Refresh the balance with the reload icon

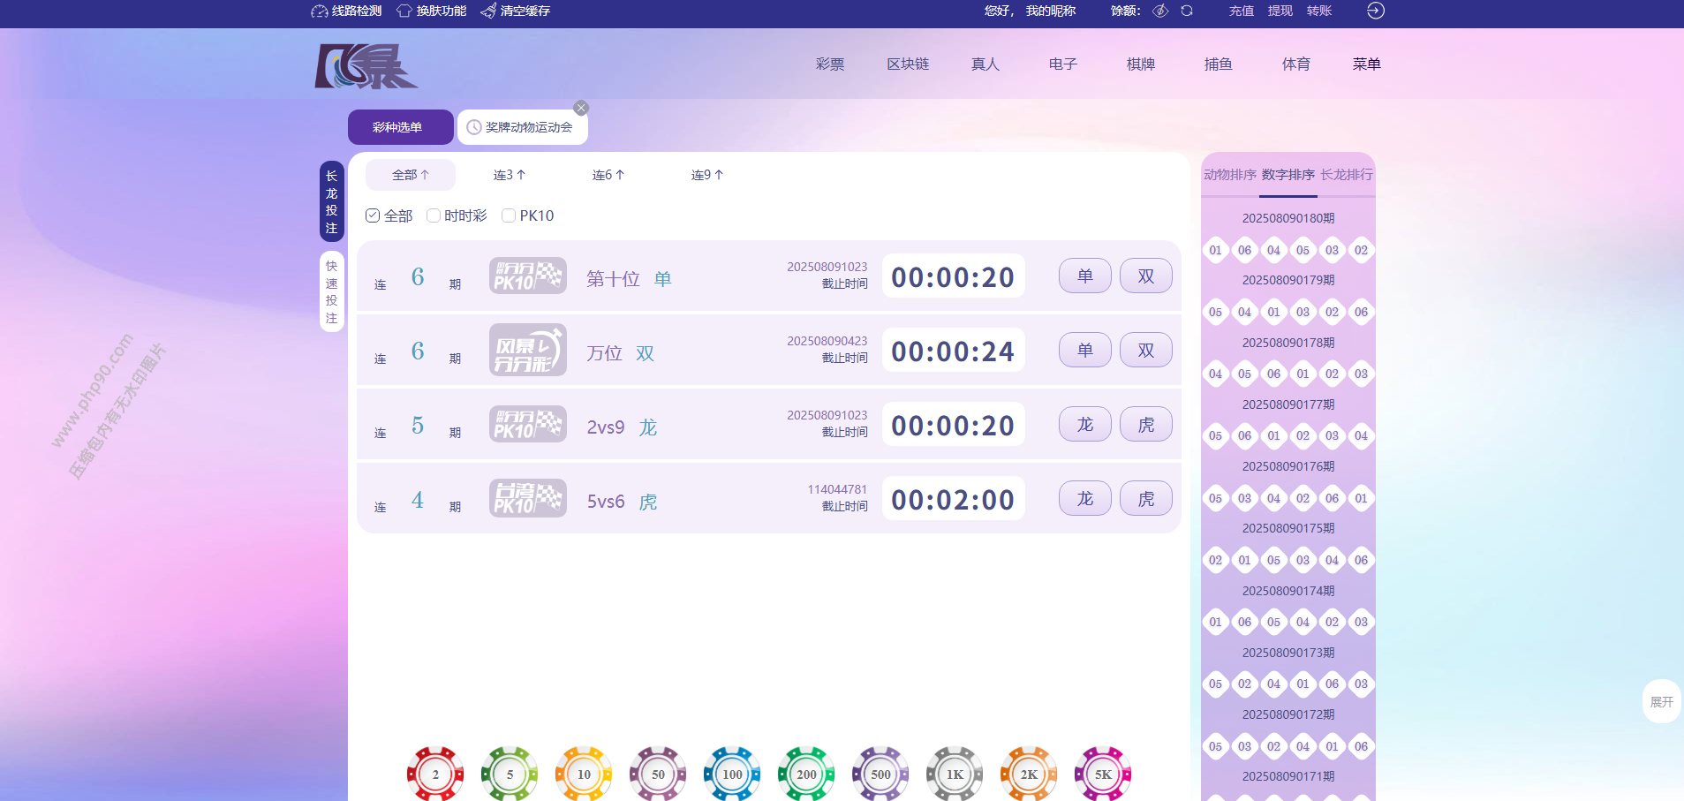click(1187, 11)
